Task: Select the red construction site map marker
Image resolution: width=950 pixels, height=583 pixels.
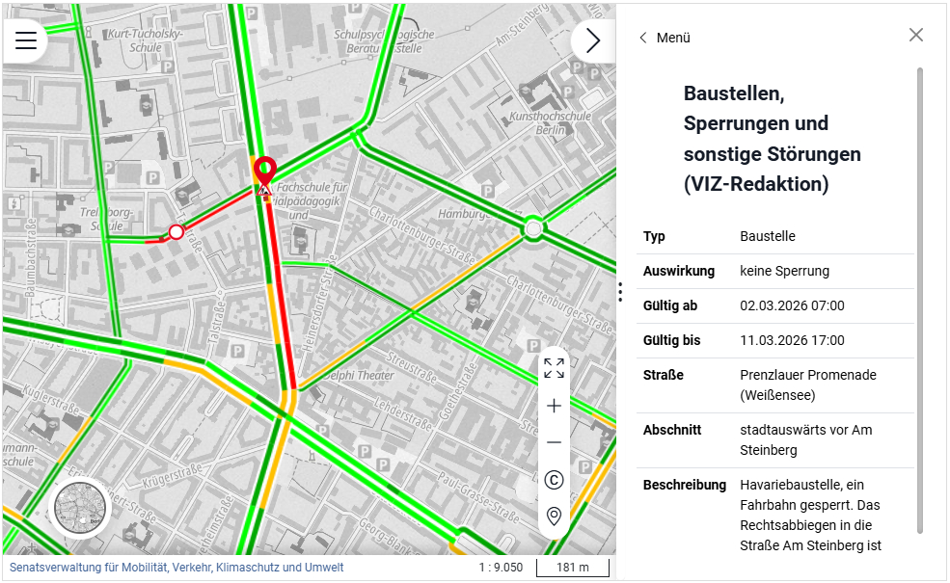Action: point(264,175)
